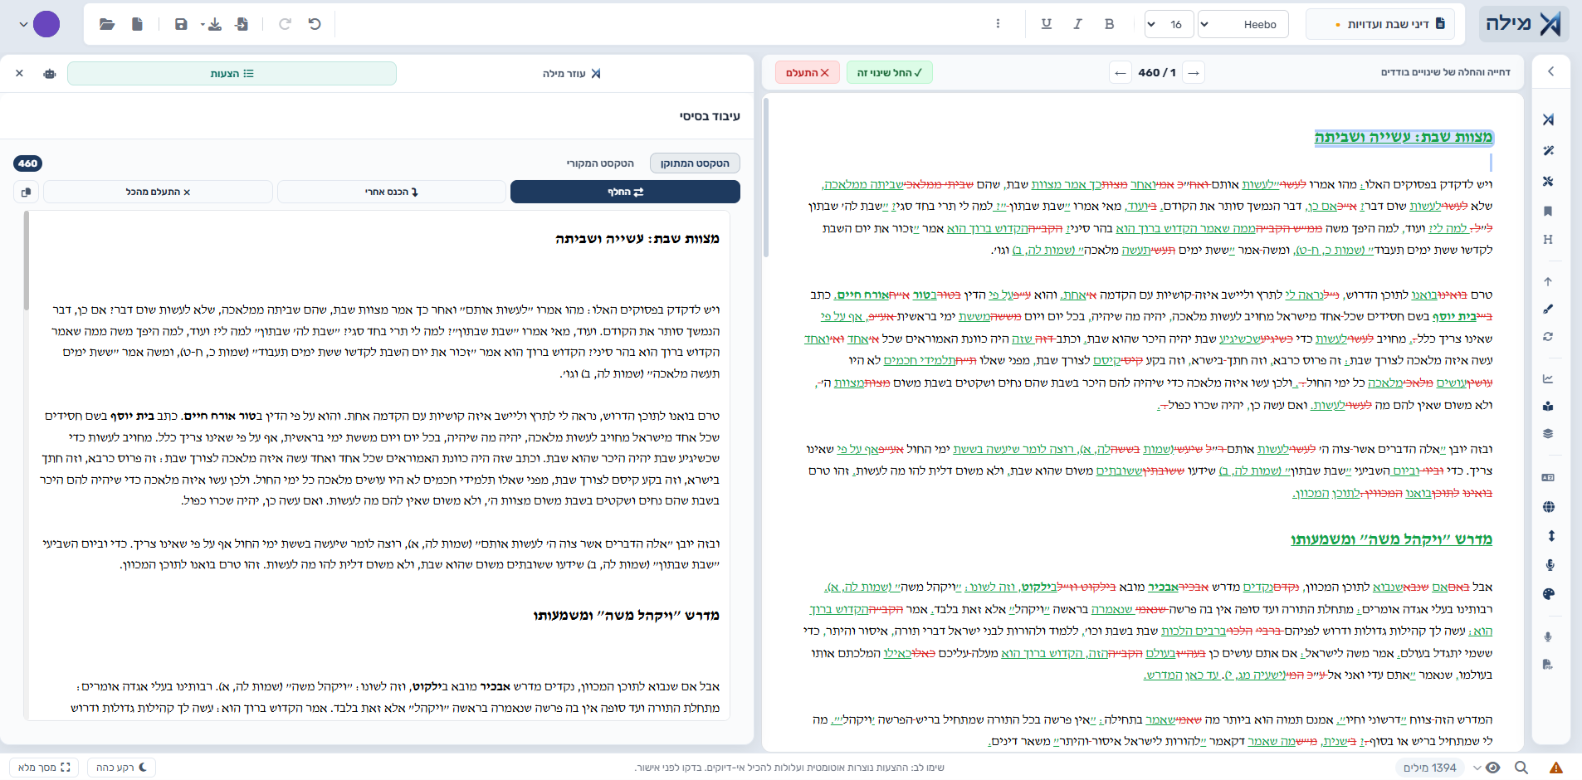Click the orange warning triangle icon
Viewport: 1582px width, 780px height.
1556,768
